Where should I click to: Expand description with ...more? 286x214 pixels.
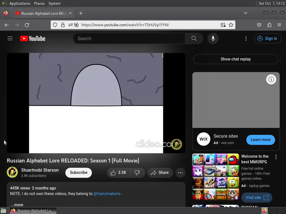click(x=17, y=205)
